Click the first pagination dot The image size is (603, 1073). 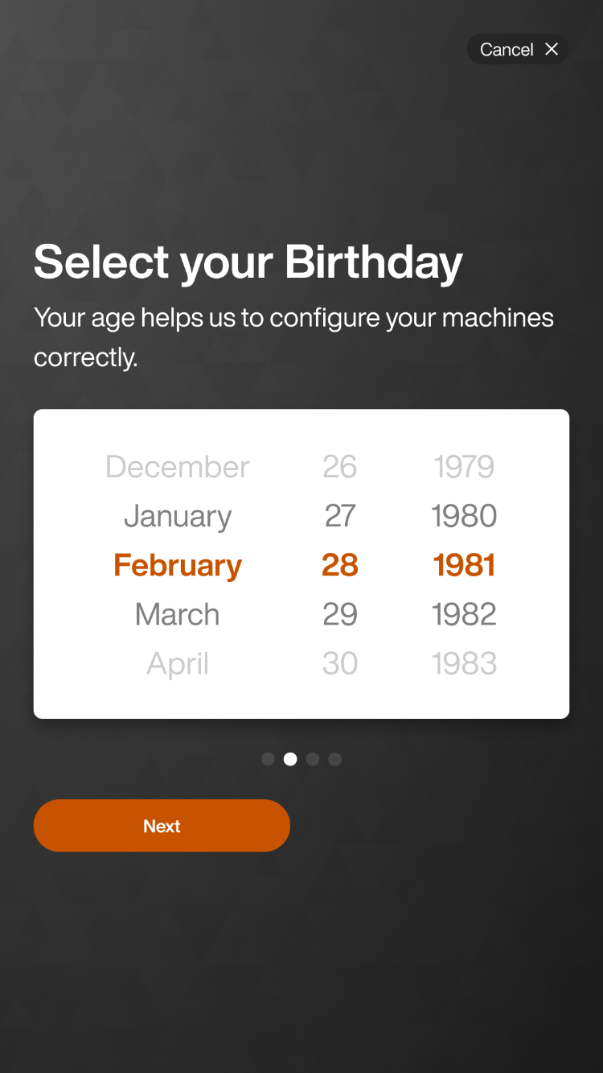click(x=268, y=758)
